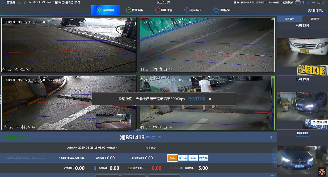Select 摩托车 vehicle type
Image resolution: width=328 pixels, height=177 pixels.
click(x=183, y=158)
